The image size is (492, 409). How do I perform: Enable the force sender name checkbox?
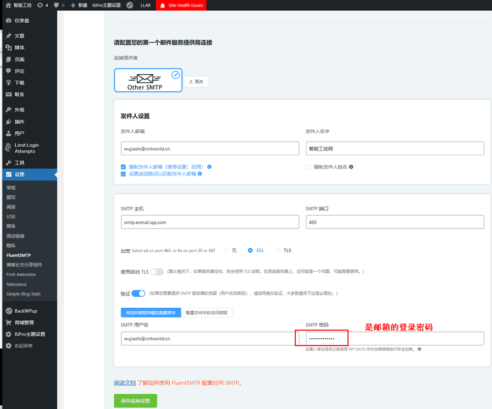(308, 167)
